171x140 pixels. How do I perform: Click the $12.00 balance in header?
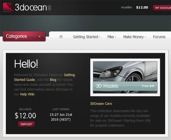(142, 8)
